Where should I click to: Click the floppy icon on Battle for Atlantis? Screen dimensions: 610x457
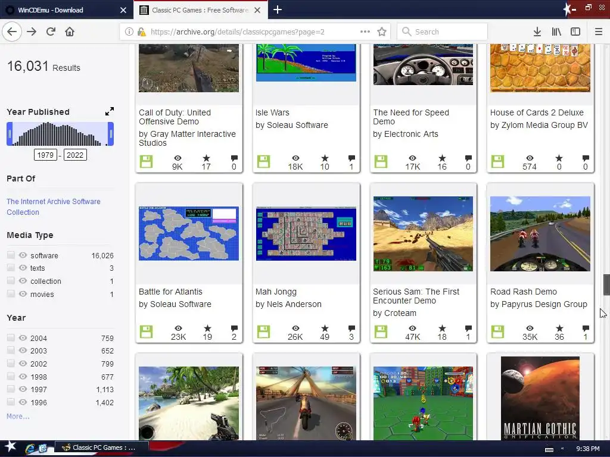147,331
